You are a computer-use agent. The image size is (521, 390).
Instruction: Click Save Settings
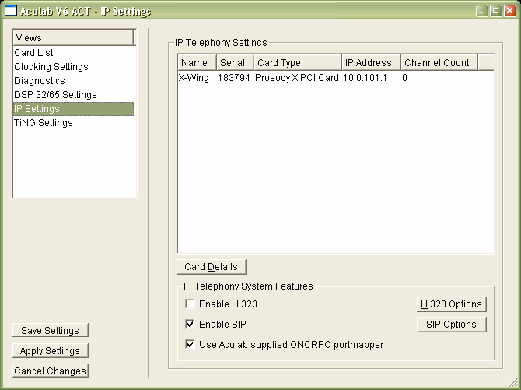(51, 330)
